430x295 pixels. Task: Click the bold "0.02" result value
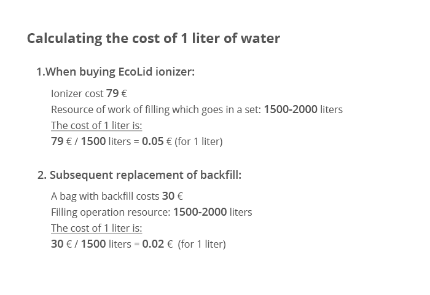[x=153, y=244]
